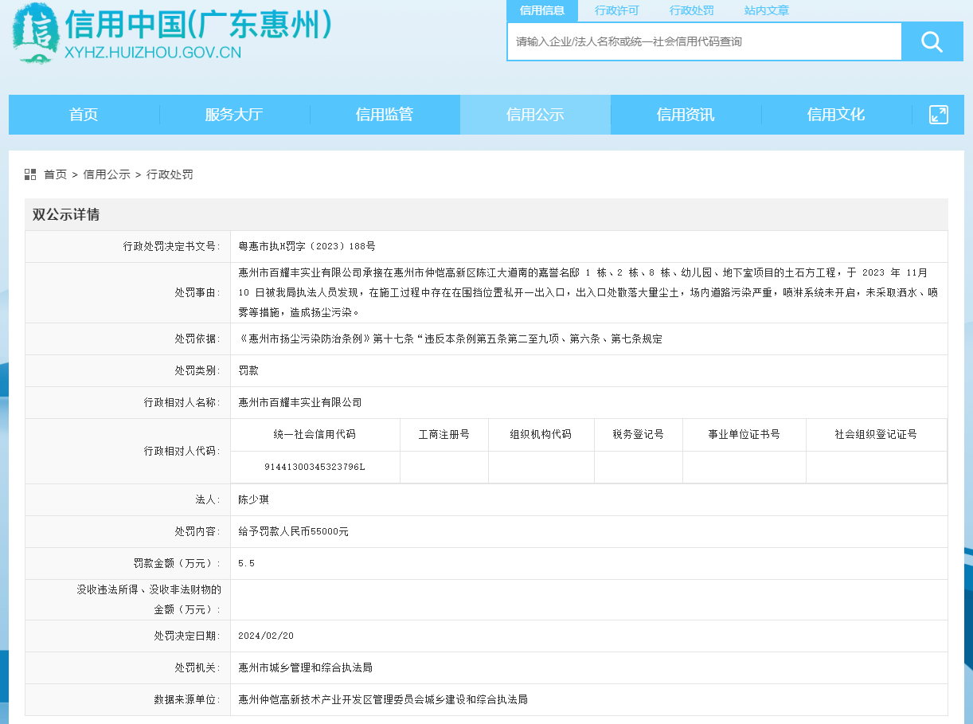Click the 罚款金额（万元） row label
973x724 pixels.
pos(178,563)
